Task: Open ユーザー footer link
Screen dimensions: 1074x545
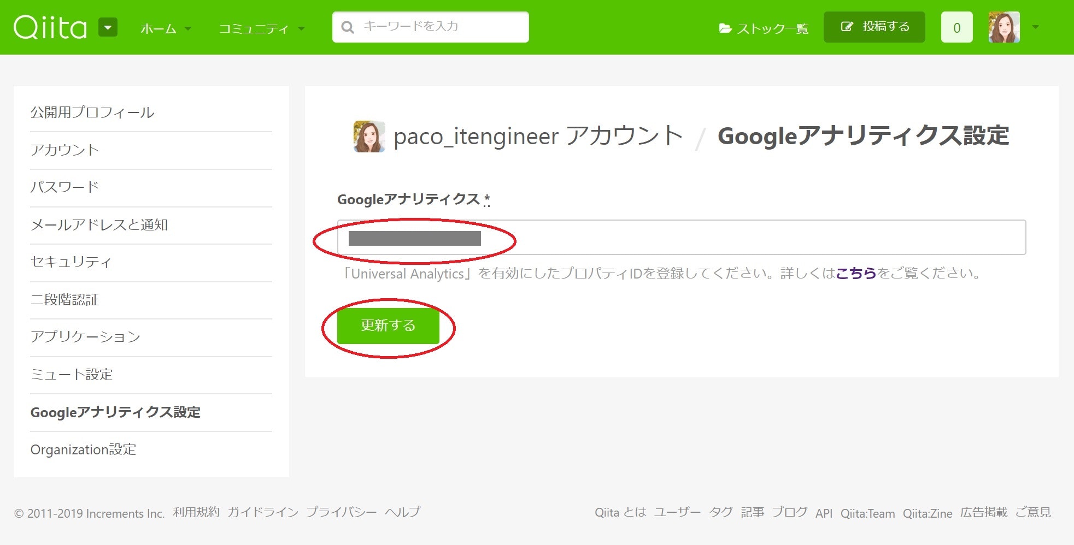Action: [x=678, y=513]
